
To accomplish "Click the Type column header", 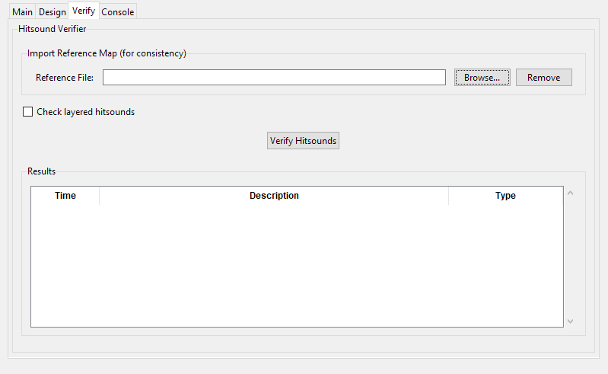I will pyautogui.click(x=505, y=196).
